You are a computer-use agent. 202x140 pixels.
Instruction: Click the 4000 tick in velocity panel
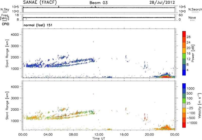click(15, 87)
